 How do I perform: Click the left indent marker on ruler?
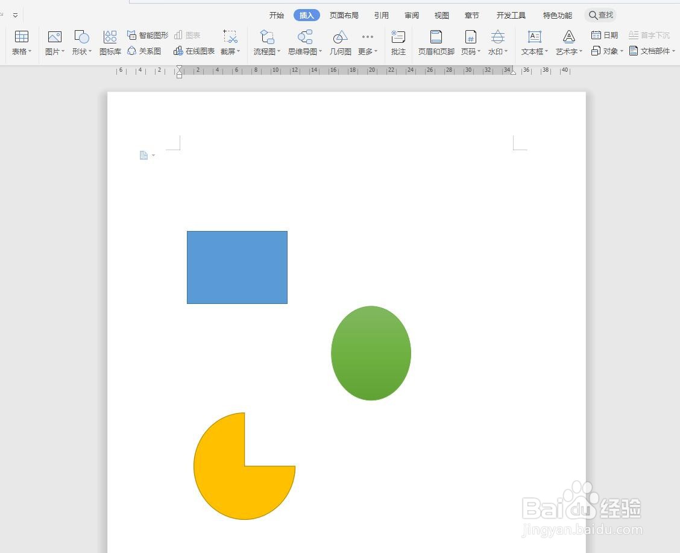[179, 72]
